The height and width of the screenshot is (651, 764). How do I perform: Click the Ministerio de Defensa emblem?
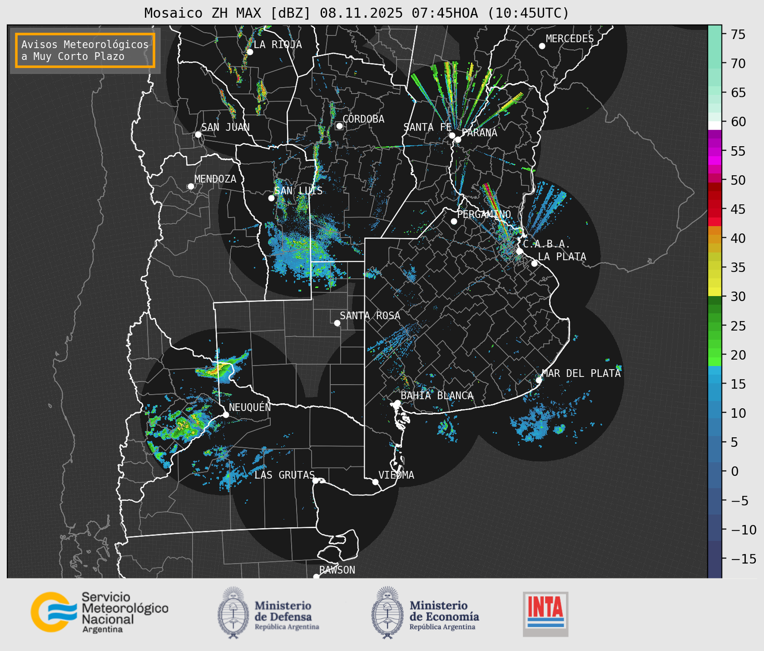(233, 613)
